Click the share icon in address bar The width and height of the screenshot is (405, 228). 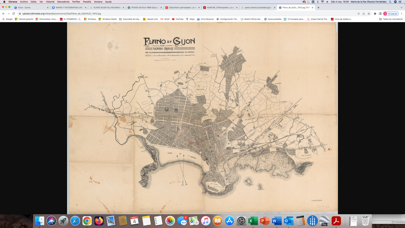[x=364, y=14]
